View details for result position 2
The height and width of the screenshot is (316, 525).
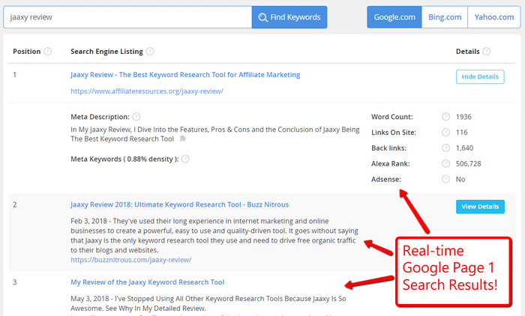tap(480, 207)
